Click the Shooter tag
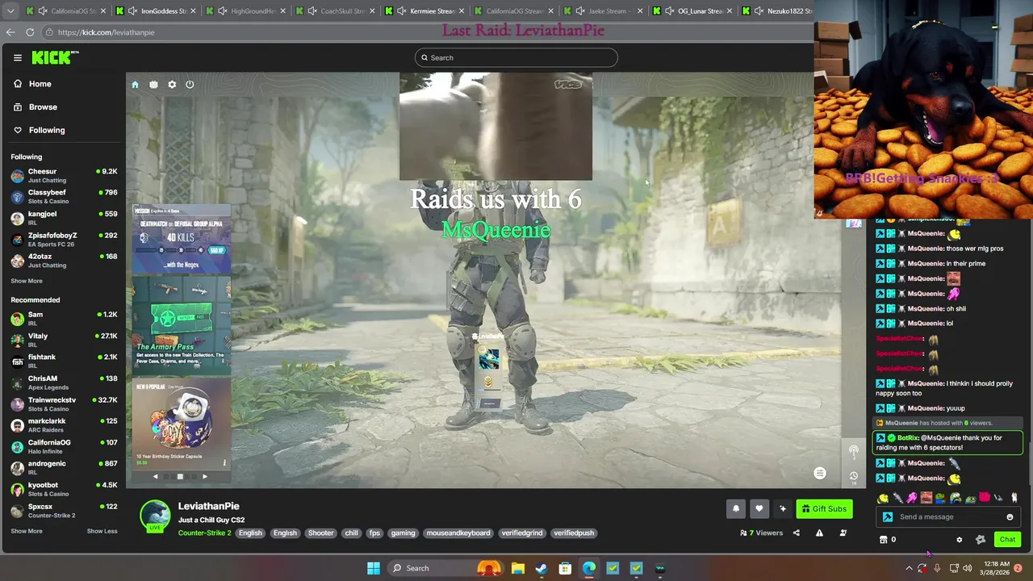The width and height of the screenshot is (1033, 581). click(320, 533)
